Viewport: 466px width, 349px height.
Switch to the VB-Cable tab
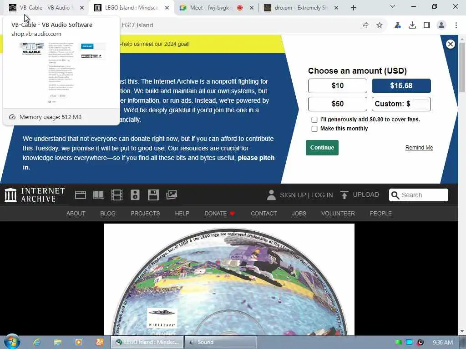(45, 8)
